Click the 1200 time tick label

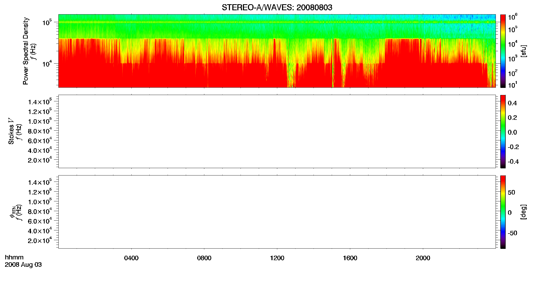[x=277, y=258]
